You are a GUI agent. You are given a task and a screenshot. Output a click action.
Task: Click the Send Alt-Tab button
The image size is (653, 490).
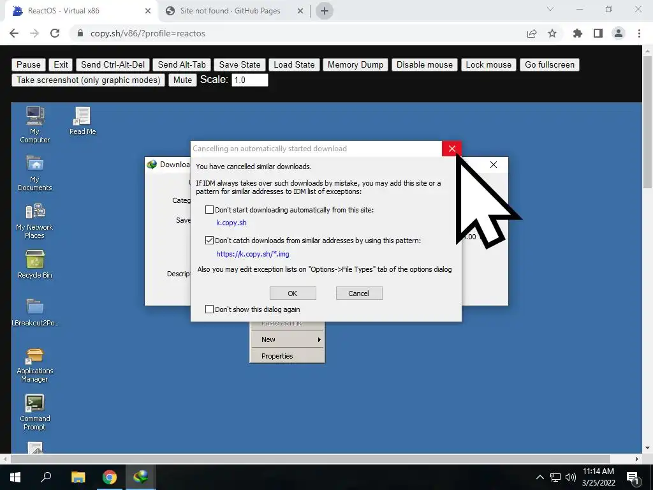click(x=182, y=64)
